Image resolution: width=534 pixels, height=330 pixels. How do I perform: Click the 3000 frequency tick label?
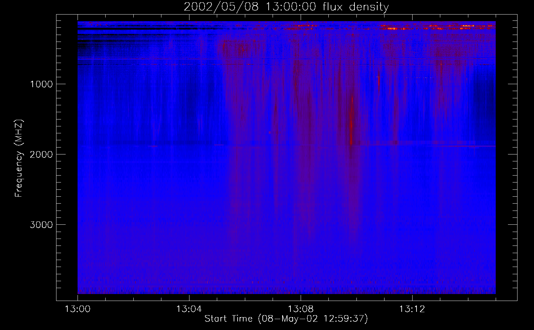[41, 225]
